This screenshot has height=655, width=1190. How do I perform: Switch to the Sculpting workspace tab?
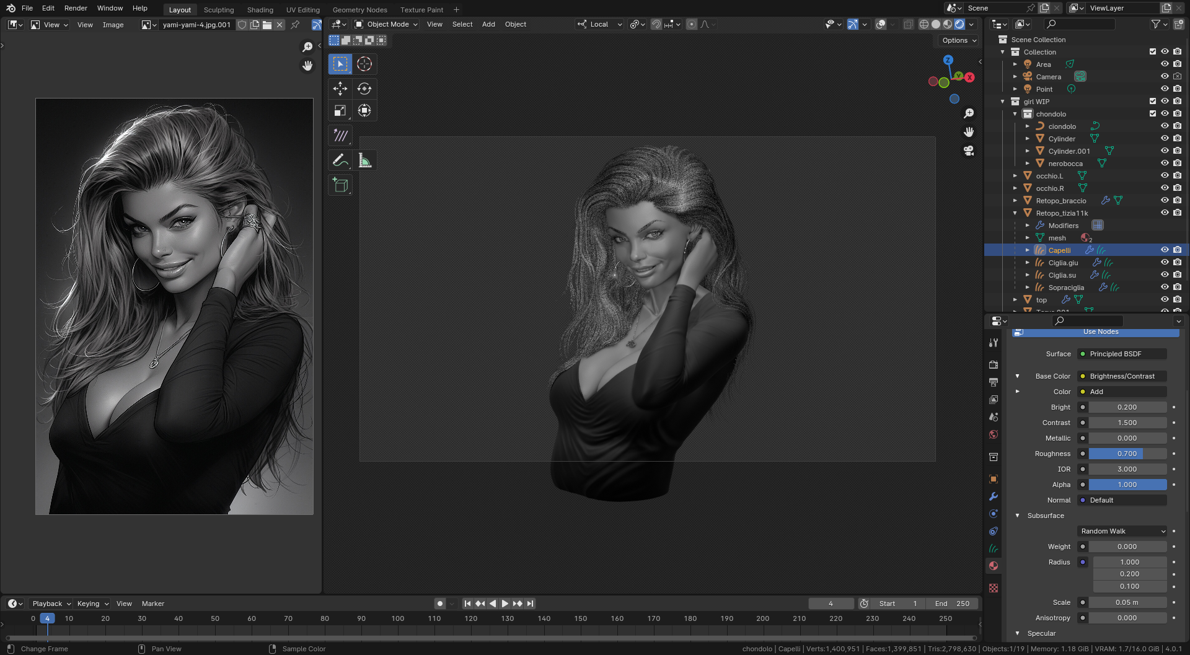tap(219, 10)
